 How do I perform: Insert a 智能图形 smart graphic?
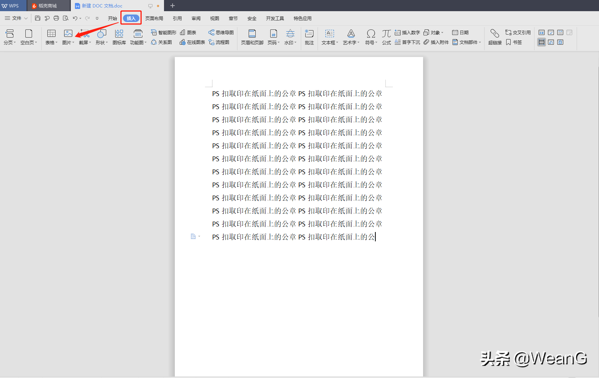tap(164, 32)
